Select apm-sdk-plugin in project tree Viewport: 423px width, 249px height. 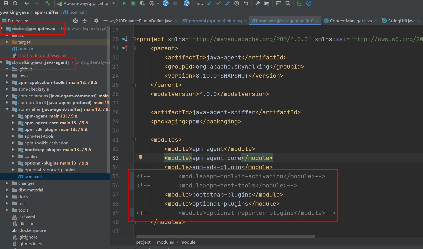point(41,129)
